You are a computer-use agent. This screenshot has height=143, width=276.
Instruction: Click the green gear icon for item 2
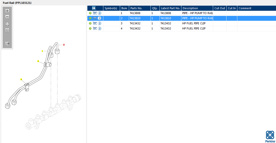pos(90,18)
